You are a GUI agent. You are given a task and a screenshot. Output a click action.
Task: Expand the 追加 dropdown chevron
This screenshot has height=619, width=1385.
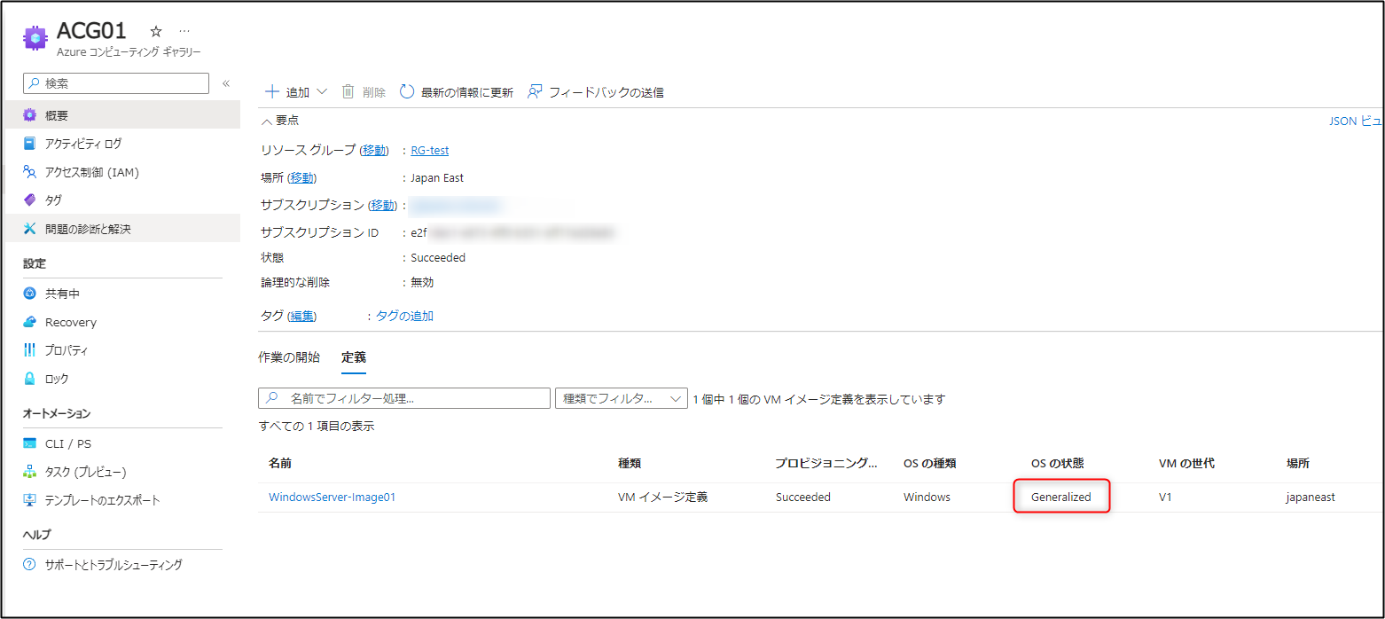pyautogui.click(x=322, y=92)
